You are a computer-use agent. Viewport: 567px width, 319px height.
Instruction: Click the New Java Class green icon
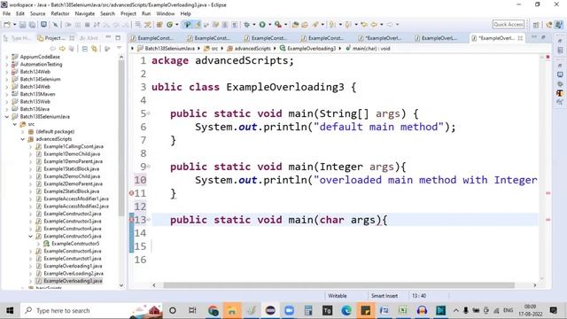pyautogui.click(x=169, y=25)
